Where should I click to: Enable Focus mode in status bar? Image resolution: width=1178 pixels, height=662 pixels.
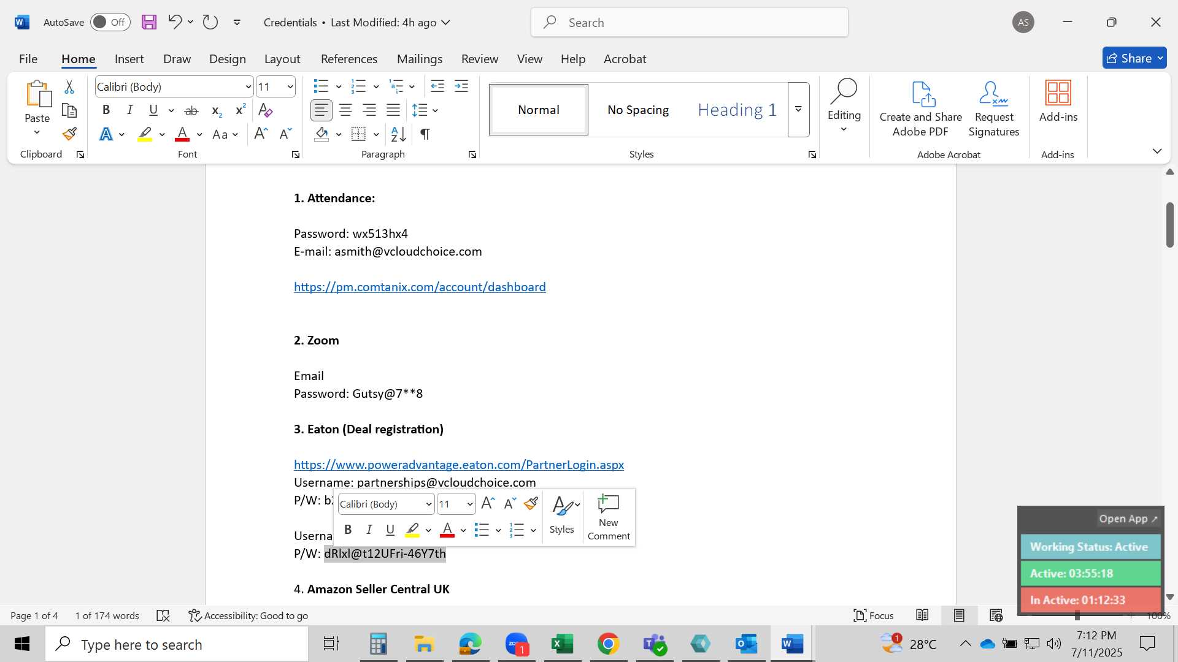pos(874,615)
